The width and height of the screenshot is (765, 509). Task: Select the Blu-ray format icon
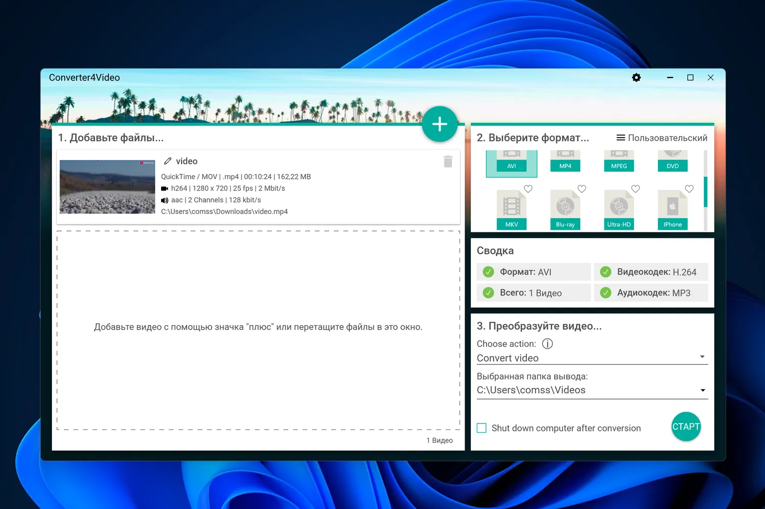tap(565, 210)
